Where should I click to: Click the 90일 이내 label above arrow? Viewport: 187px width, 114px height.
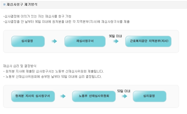pos(116,36)
